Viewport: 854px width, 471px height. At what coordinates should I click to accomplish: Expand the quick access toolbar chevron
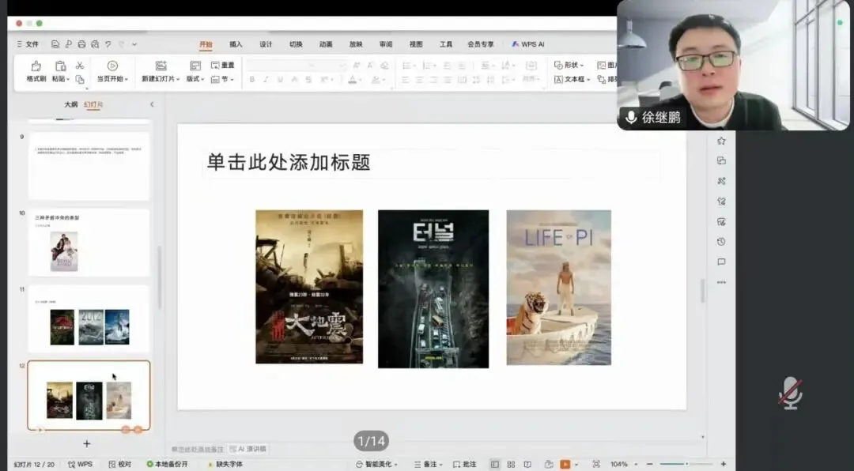tap(134, 44)
